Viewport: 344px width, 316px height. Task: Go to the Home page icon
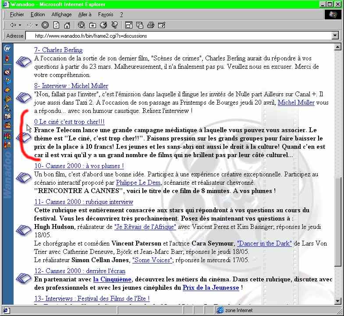pyautogui.click(x=67, y=25)
